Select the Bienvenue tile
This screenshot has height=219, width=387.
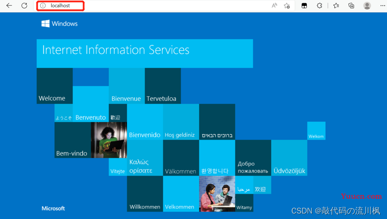(x=127, y=86)
